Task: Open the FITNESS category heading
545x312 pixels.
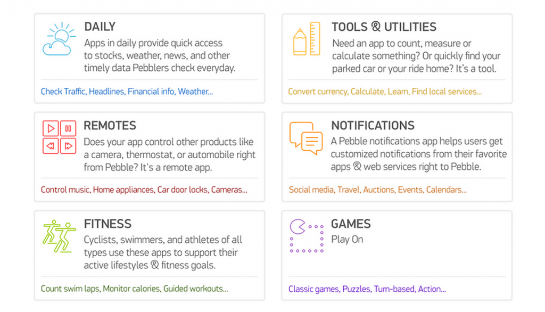Action: 108,224
